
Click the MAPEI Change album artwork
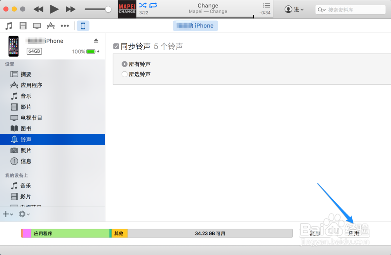(127, 9)
